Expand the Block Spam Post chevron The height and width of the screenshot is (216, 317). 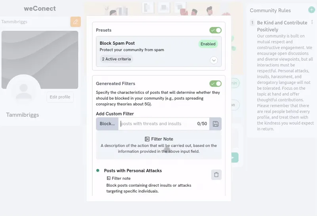point(214,60)
